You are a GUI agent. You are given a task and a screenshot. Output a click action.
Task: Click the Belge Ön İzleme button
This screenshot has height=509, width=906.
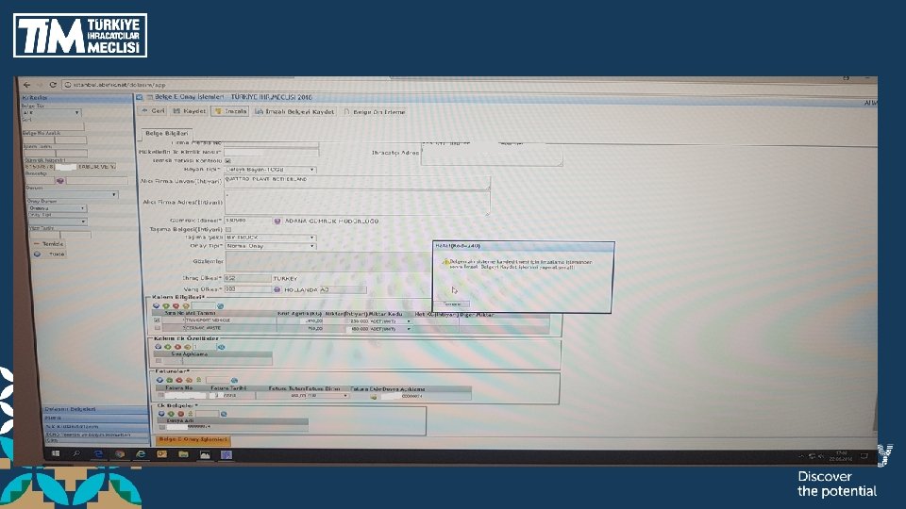(375, 112)
